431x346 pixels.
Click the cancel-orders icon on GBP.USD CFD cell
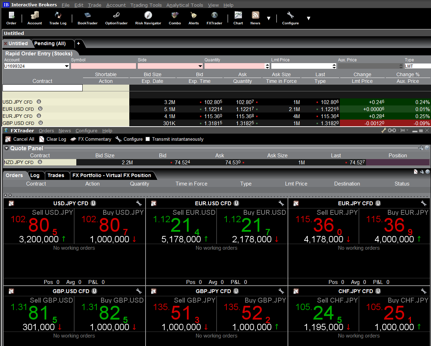click(11, 291)
